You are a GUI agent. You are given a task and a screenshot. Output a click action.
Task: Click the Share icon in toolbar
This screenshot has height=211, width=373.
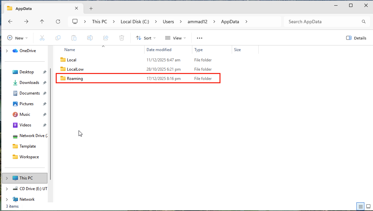click(x=106, y=38)
